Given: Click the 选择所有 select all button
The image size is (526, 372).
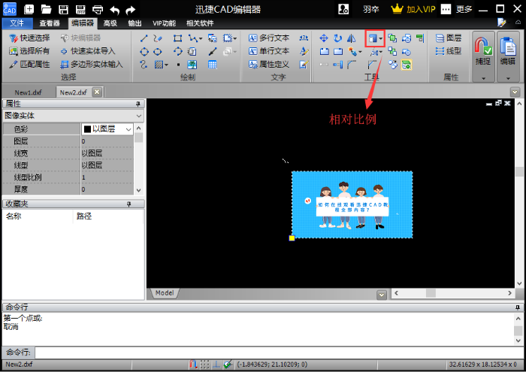Looking at the screenshot, I should tap(29, 51).
